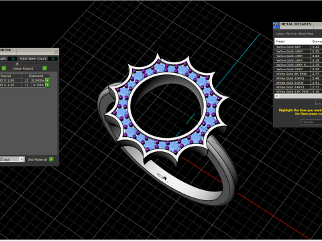Click ring's central opening bezel in viewport
The image size is (322, 241).
click(x=167, y=106)
